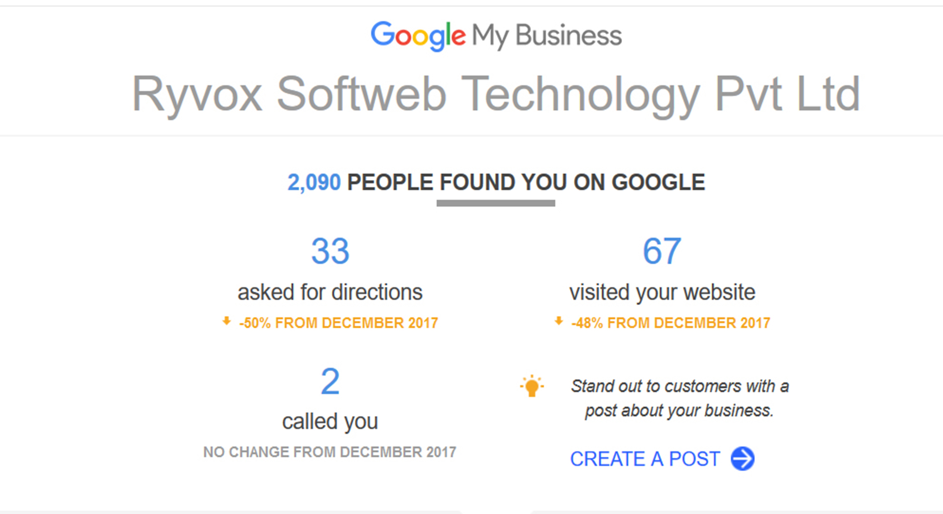The height and width of the screenshot is (514, 943).
Task: Click the blue arrow circle icon
Action: (742, 459)
